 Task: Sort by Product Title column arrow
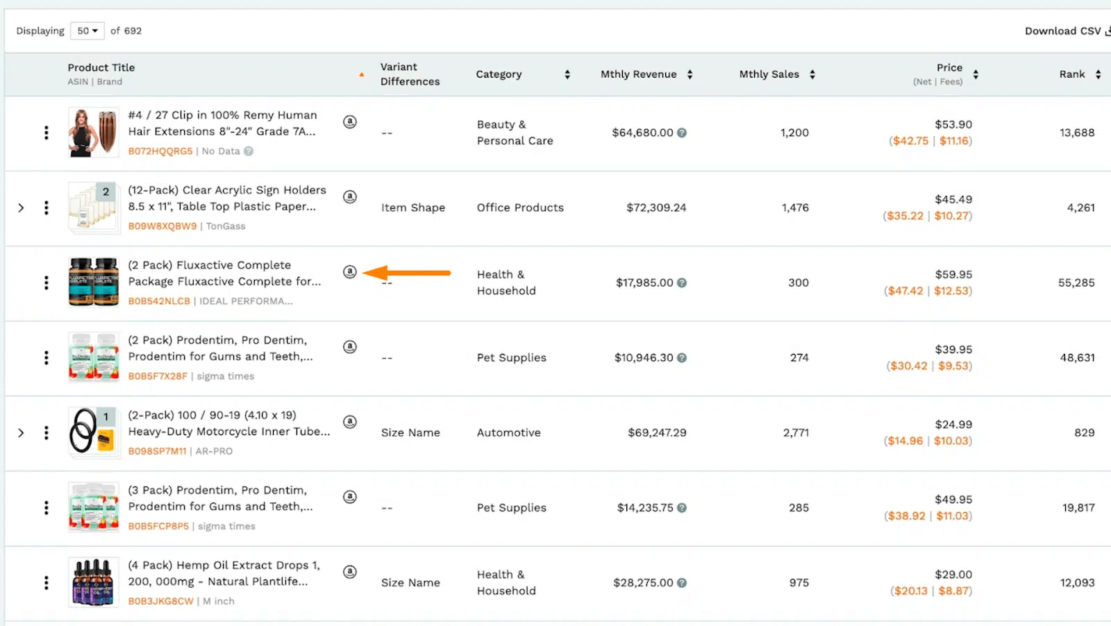tap(361, 74)
